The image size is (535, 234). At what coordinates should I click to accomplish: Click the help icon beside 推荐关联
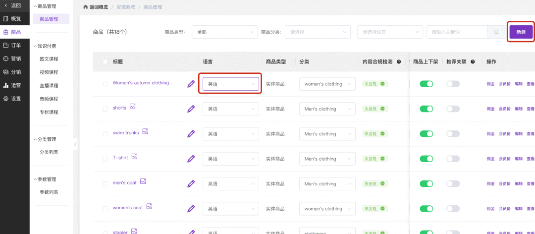pos(473,62)
